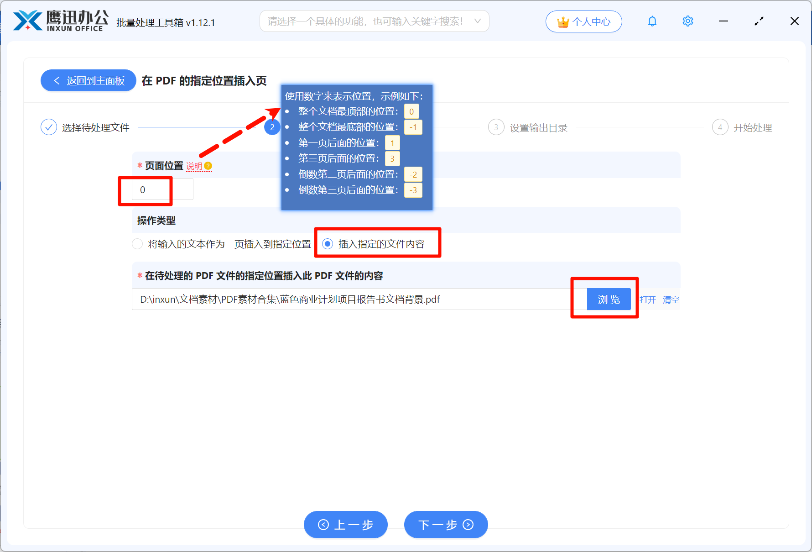The width and height of the screenshot is (812, 552).
Task: Go to the 开始处理 step
Action: (x=752, y=128)
